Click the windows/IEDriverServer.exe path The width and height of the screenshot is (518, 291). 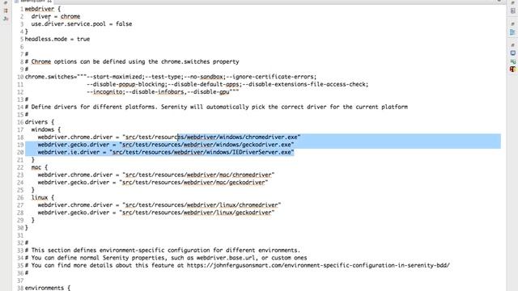(202, 153)
